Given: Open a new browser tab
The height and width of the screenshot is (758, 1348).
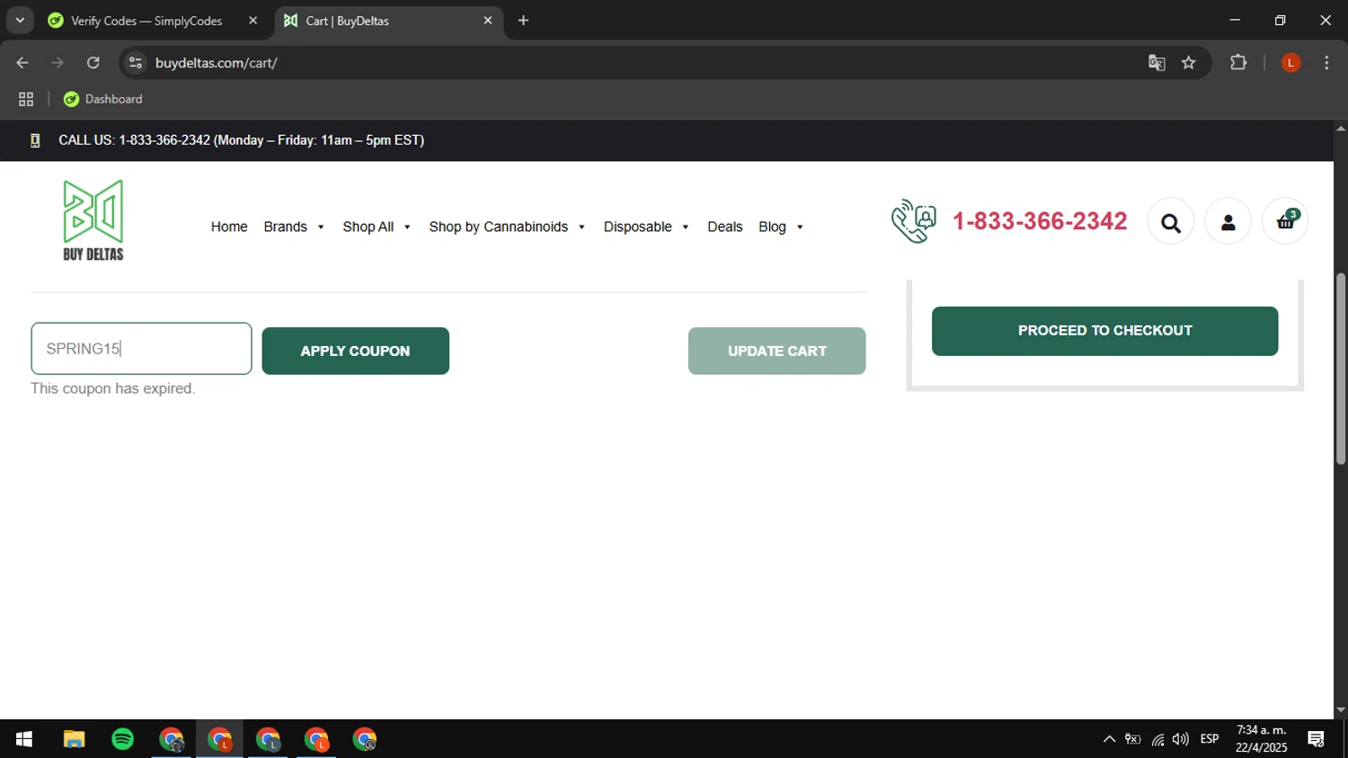Looking at the screenshot, I should click(x=523, y=21).
